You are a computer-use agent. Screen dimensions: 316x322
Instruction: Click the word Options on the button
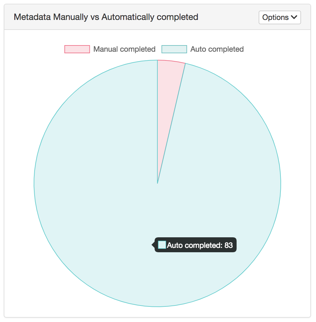[x=275, y=17]
